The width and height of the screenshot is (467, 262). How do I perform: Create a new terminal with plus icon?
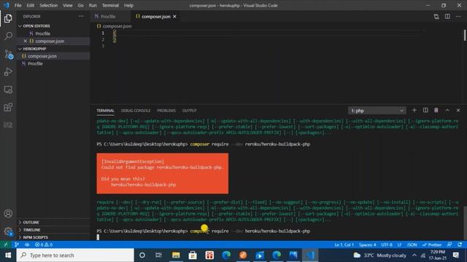pyautogui.click(x=414, y=110)
